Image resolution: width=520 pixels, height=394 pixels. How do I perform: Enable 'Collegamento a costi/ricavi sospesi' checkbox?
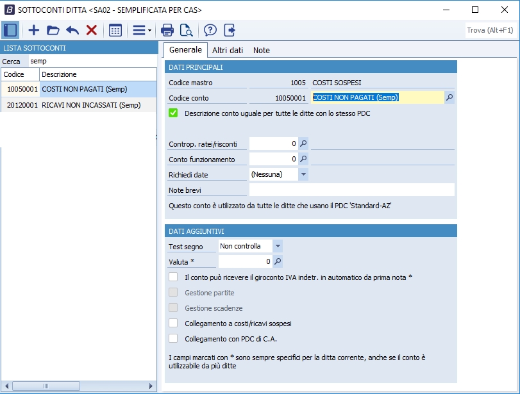173,323
